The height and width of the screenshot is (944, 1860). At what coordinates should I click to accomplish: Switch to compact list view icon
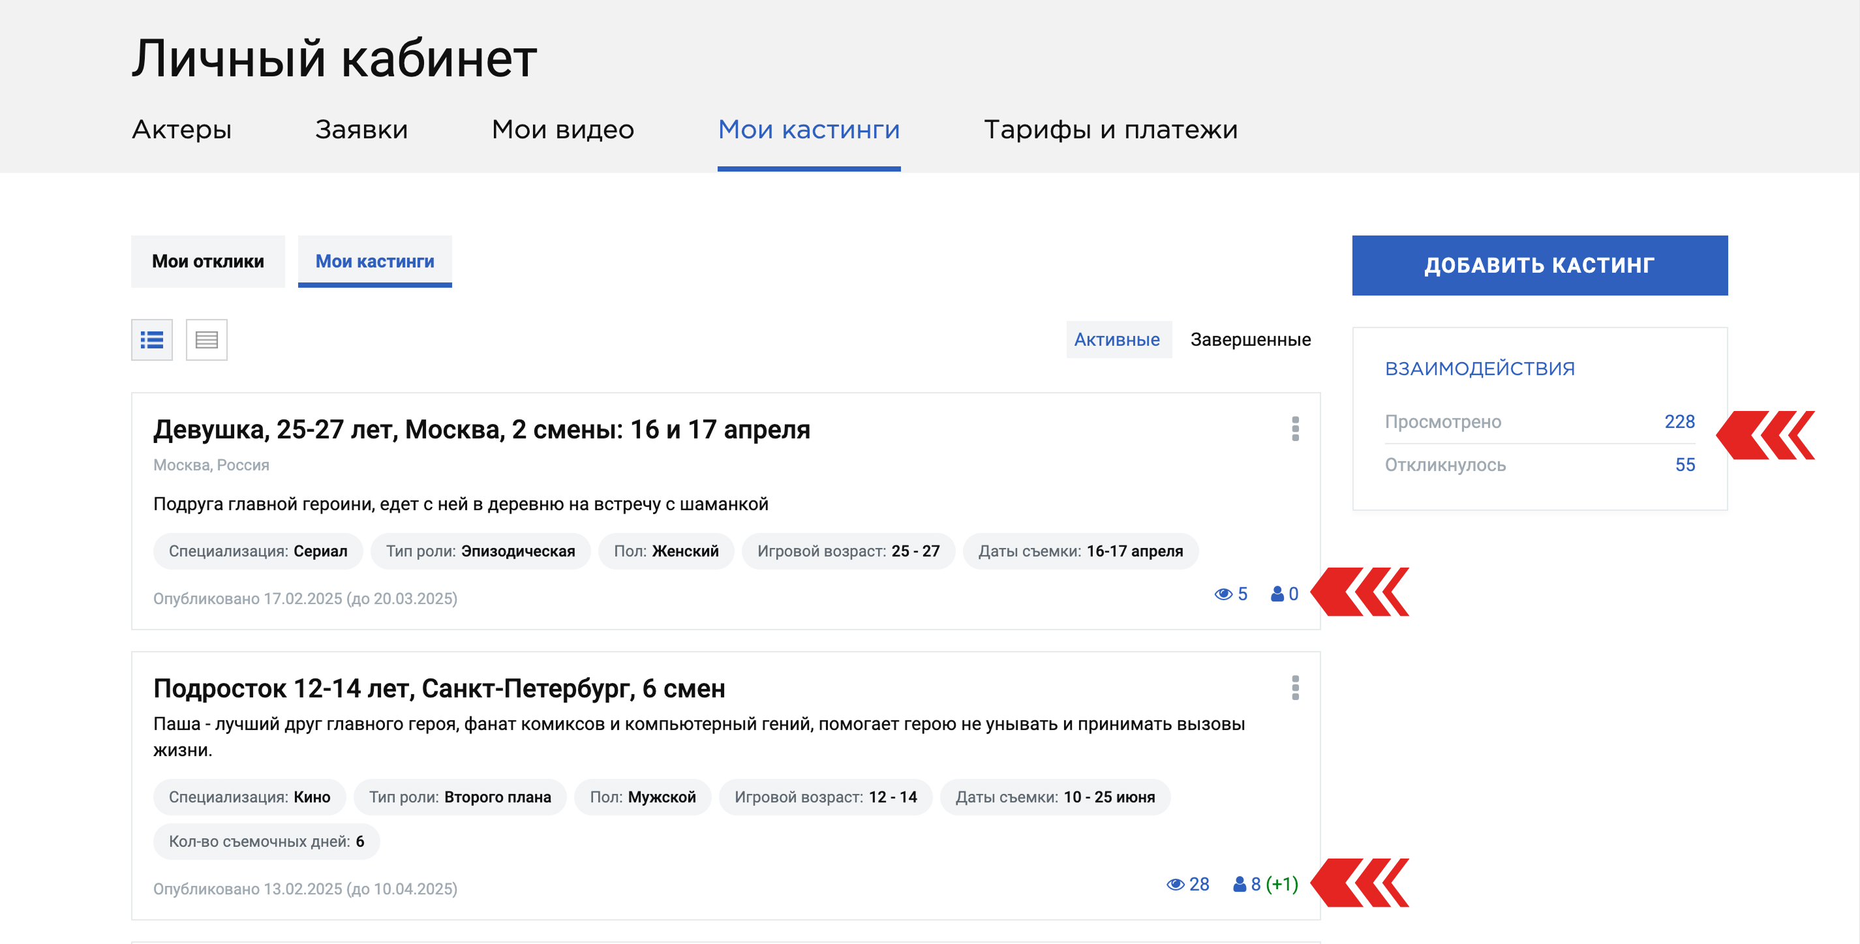pyautogui.click(x=207, y=339)
